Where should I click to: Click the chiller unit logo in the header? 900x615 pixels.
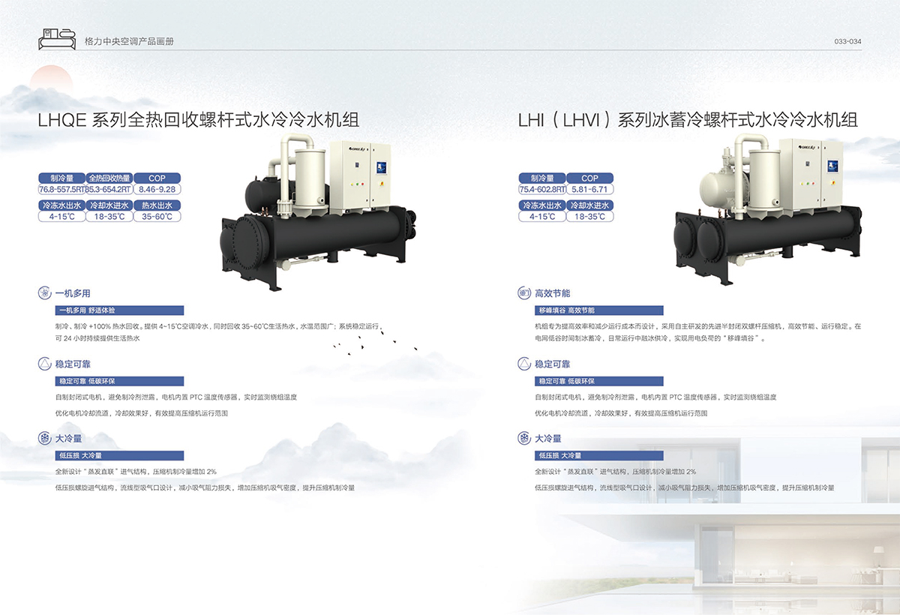(x=56, y=39)
